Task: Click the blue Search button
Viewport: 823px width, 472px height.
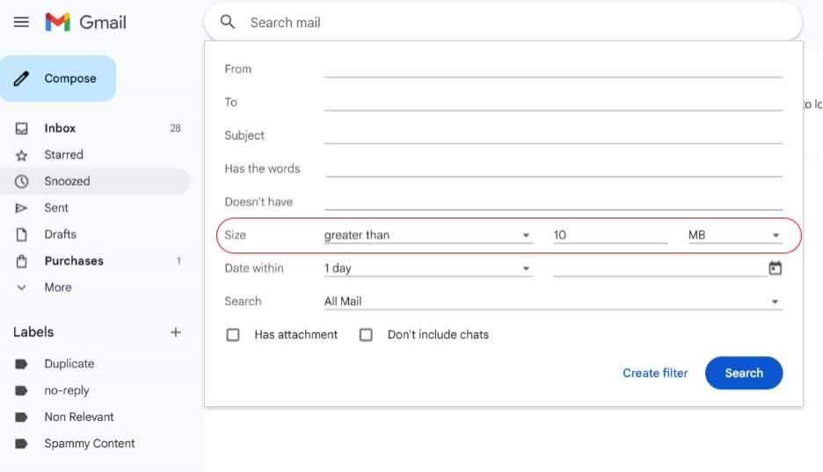Action: (x=743, y=373)
